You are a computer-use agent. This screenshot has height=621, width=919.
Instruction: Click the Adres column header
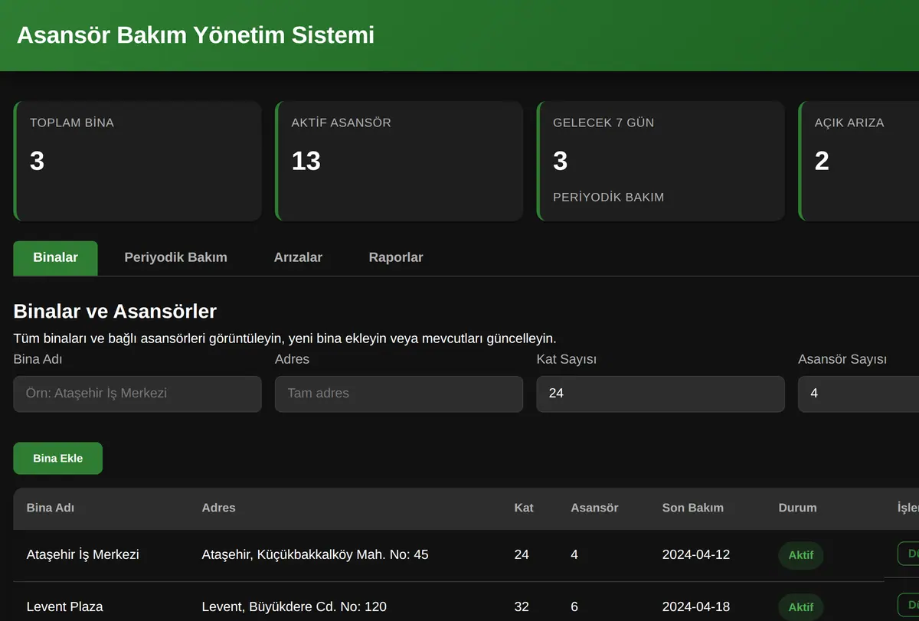click(x=219, y=508)
